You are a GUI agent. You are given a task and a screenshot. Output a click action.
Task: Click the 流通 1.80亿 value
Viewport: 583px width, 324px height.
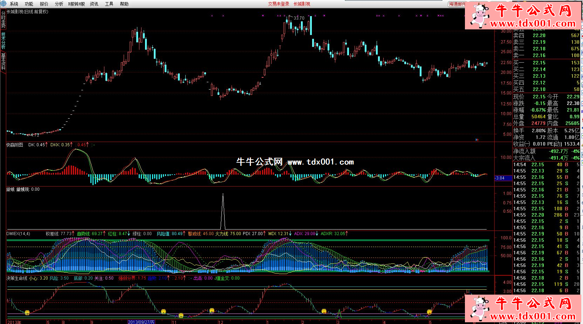coord(572,137)
